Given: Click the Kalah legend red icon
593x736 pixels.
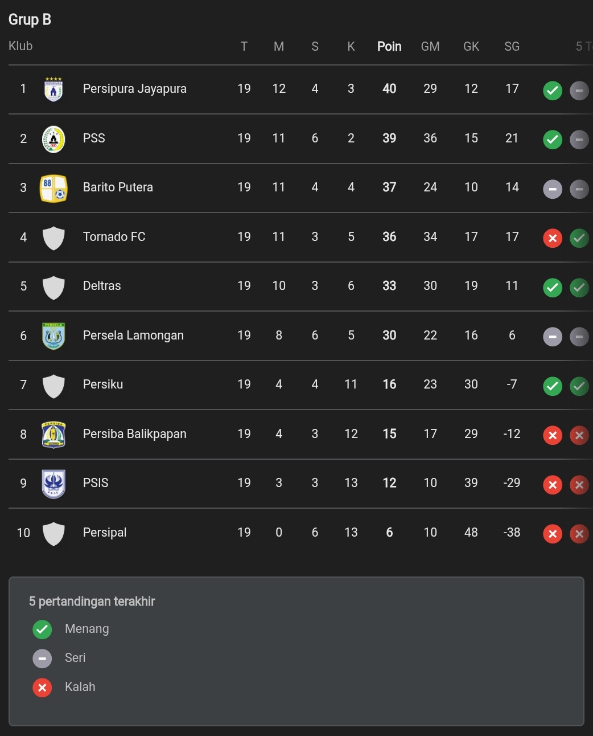Looking at the screenshot, I should pyautogui.click(x=42, y=688).
